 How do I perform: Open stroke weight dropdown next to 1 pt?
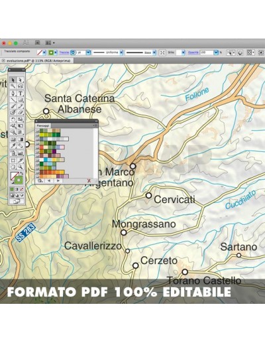pos(88,52)
